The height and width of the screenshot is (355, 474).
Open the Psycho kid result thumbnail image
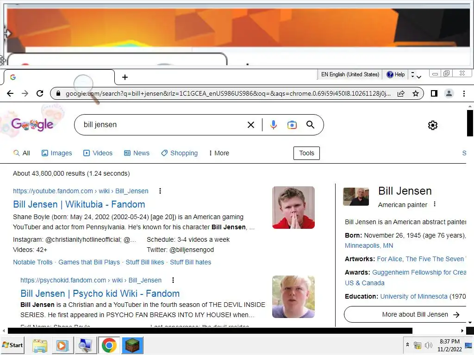[x=293, y=297]
